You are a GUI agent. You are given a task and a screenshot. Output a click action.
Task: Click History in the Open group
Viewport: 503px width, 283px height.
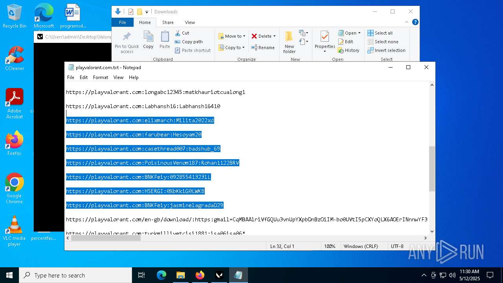pos(349,50)
